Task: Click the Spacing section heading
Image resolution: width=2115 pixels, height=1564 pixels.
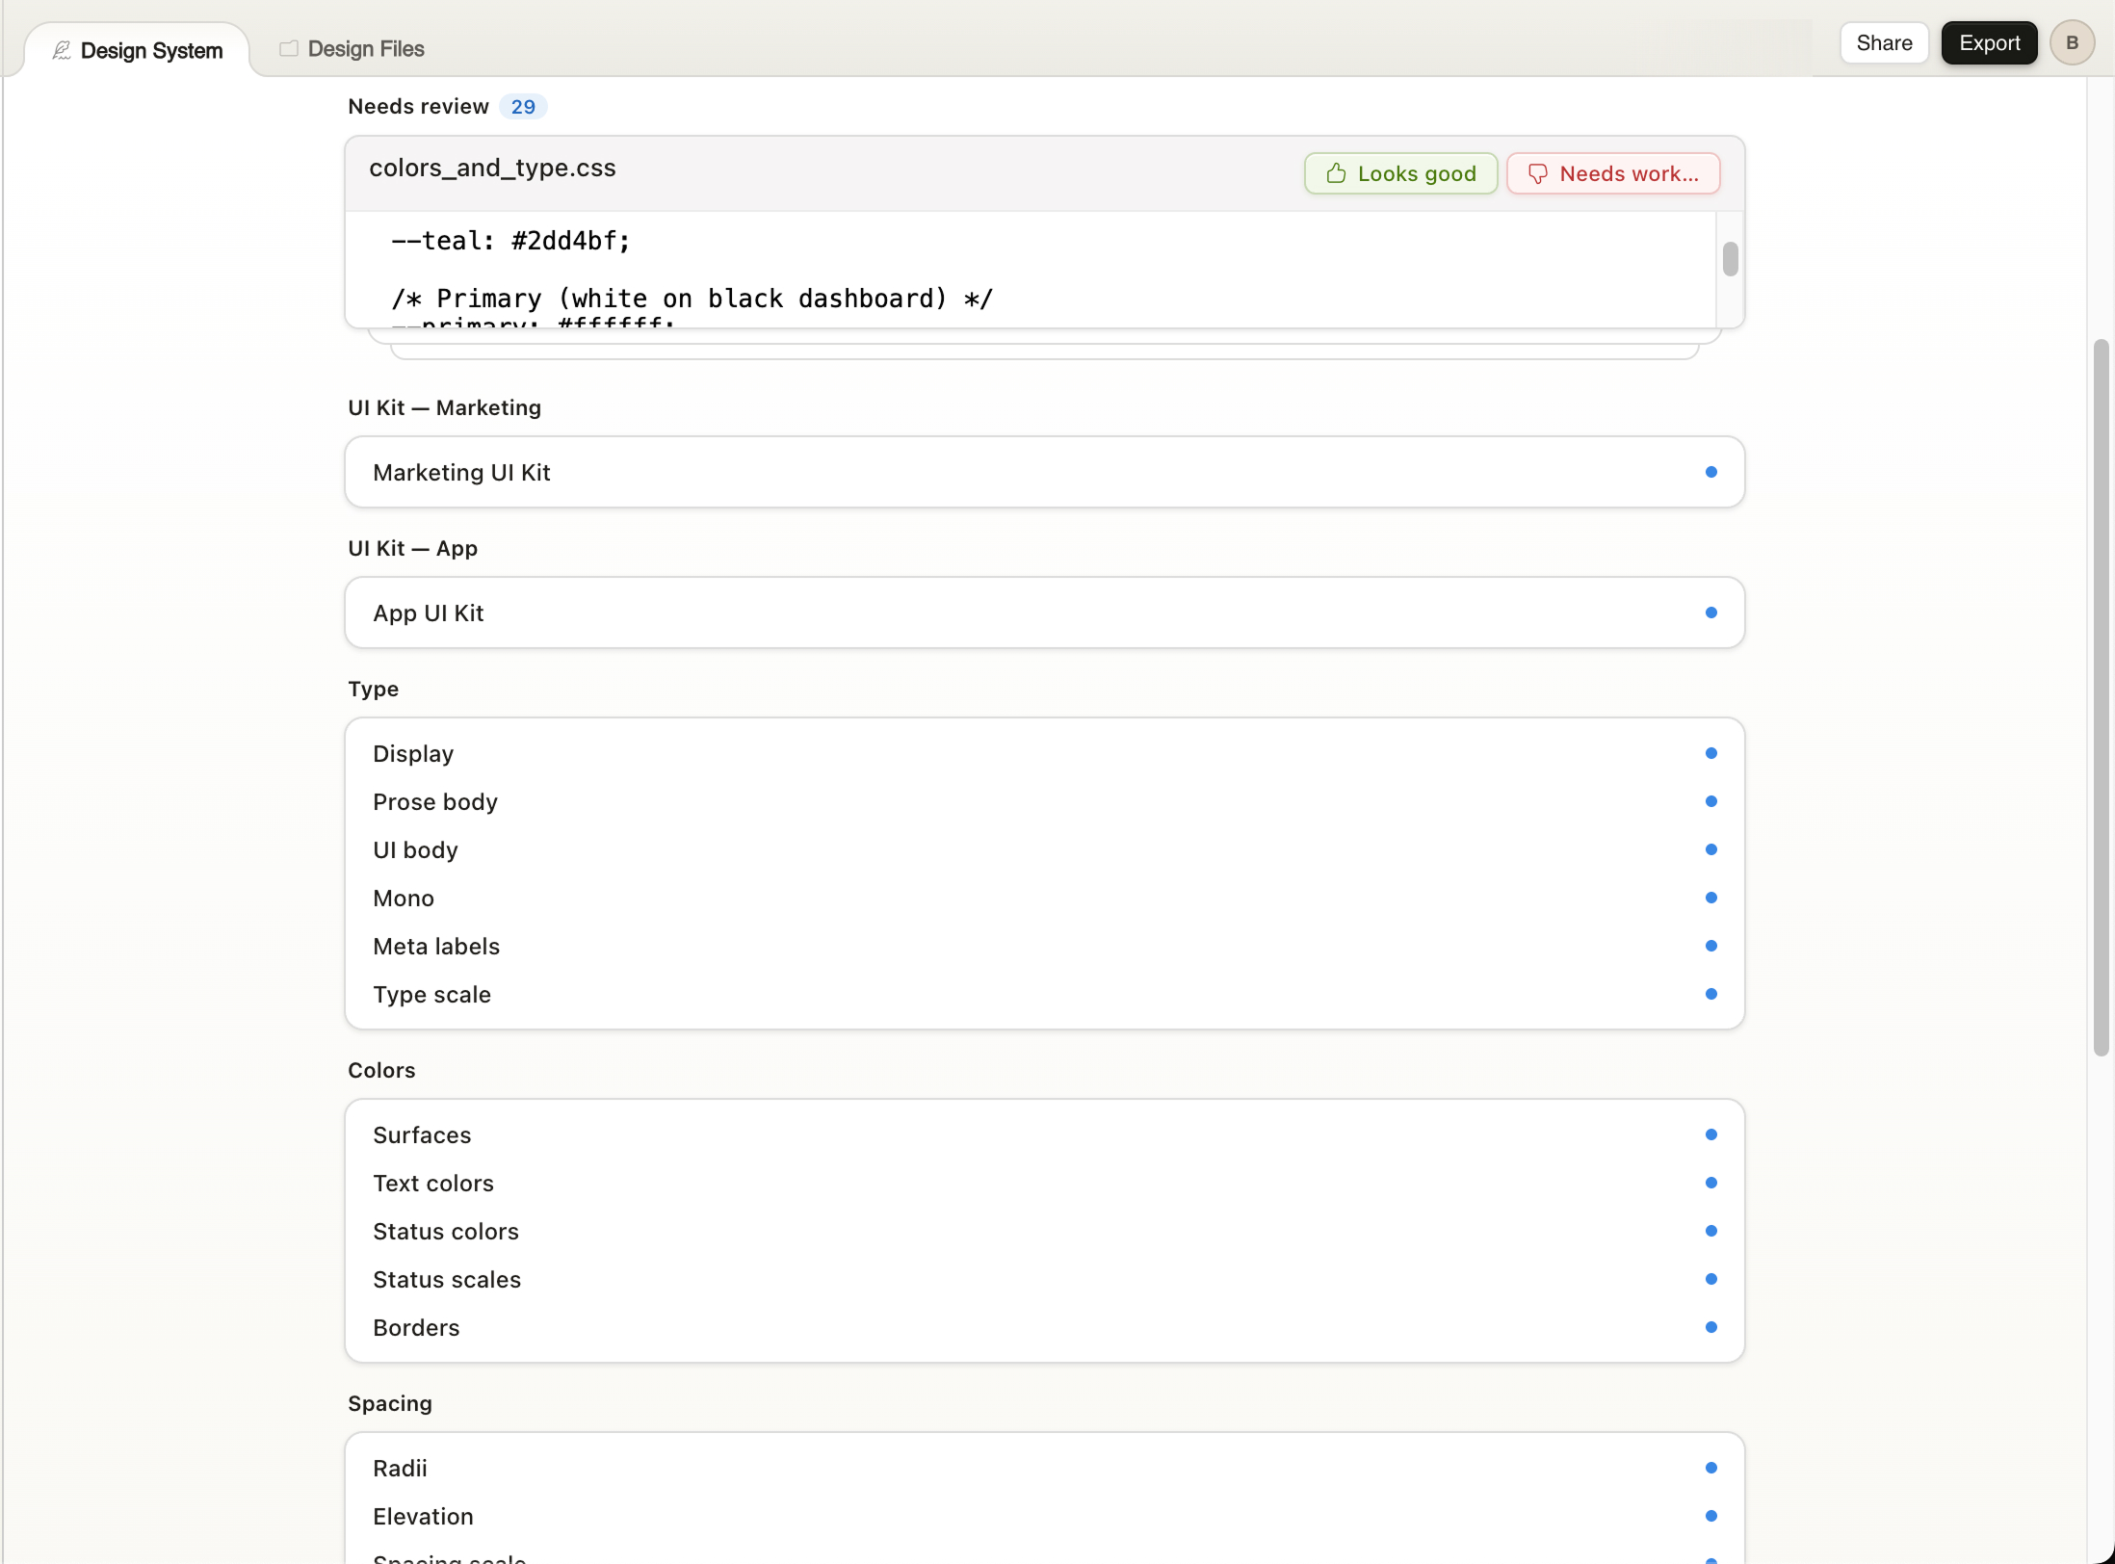Action: pyautogui.click(x=390, y=1403)
